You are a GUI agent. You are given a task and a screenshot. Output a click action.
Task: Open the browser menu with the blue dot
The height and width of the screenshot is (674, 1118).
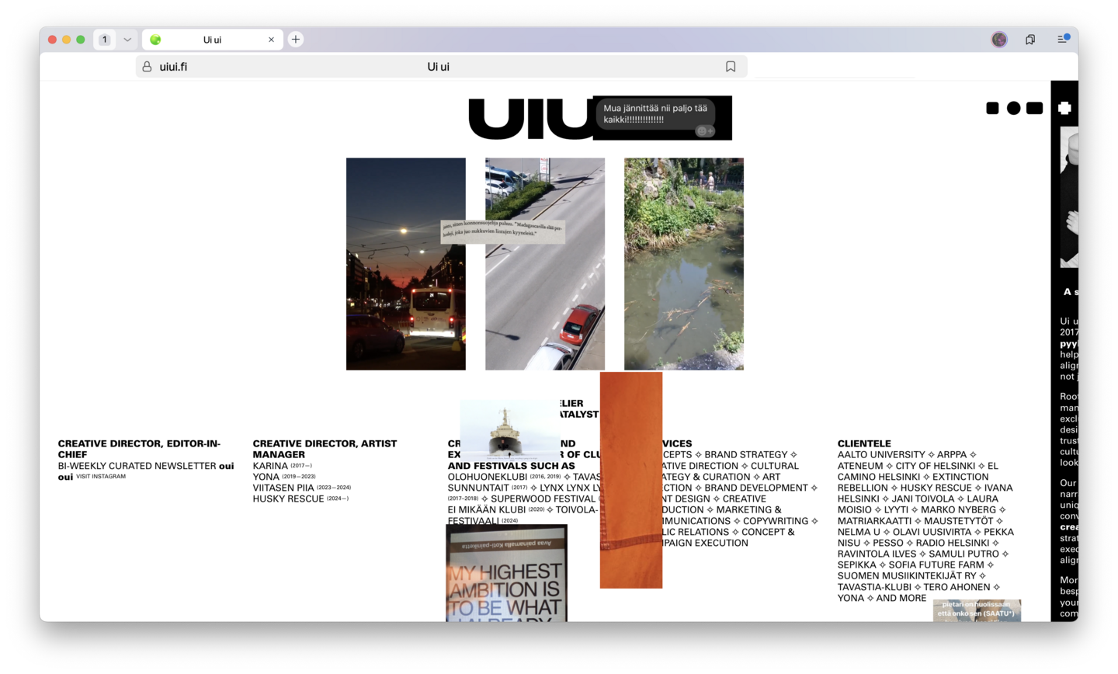(x=1063, y=39)
